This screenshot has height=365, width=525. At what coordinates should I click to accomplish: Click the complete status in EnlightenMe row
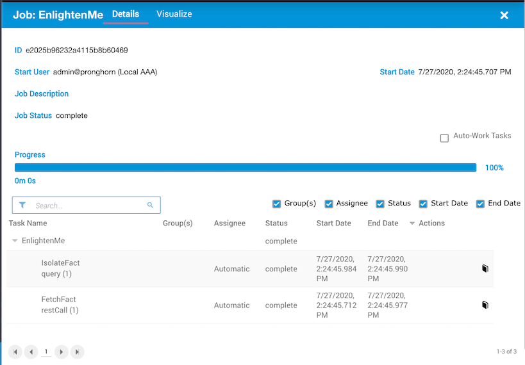click(281, 241)
